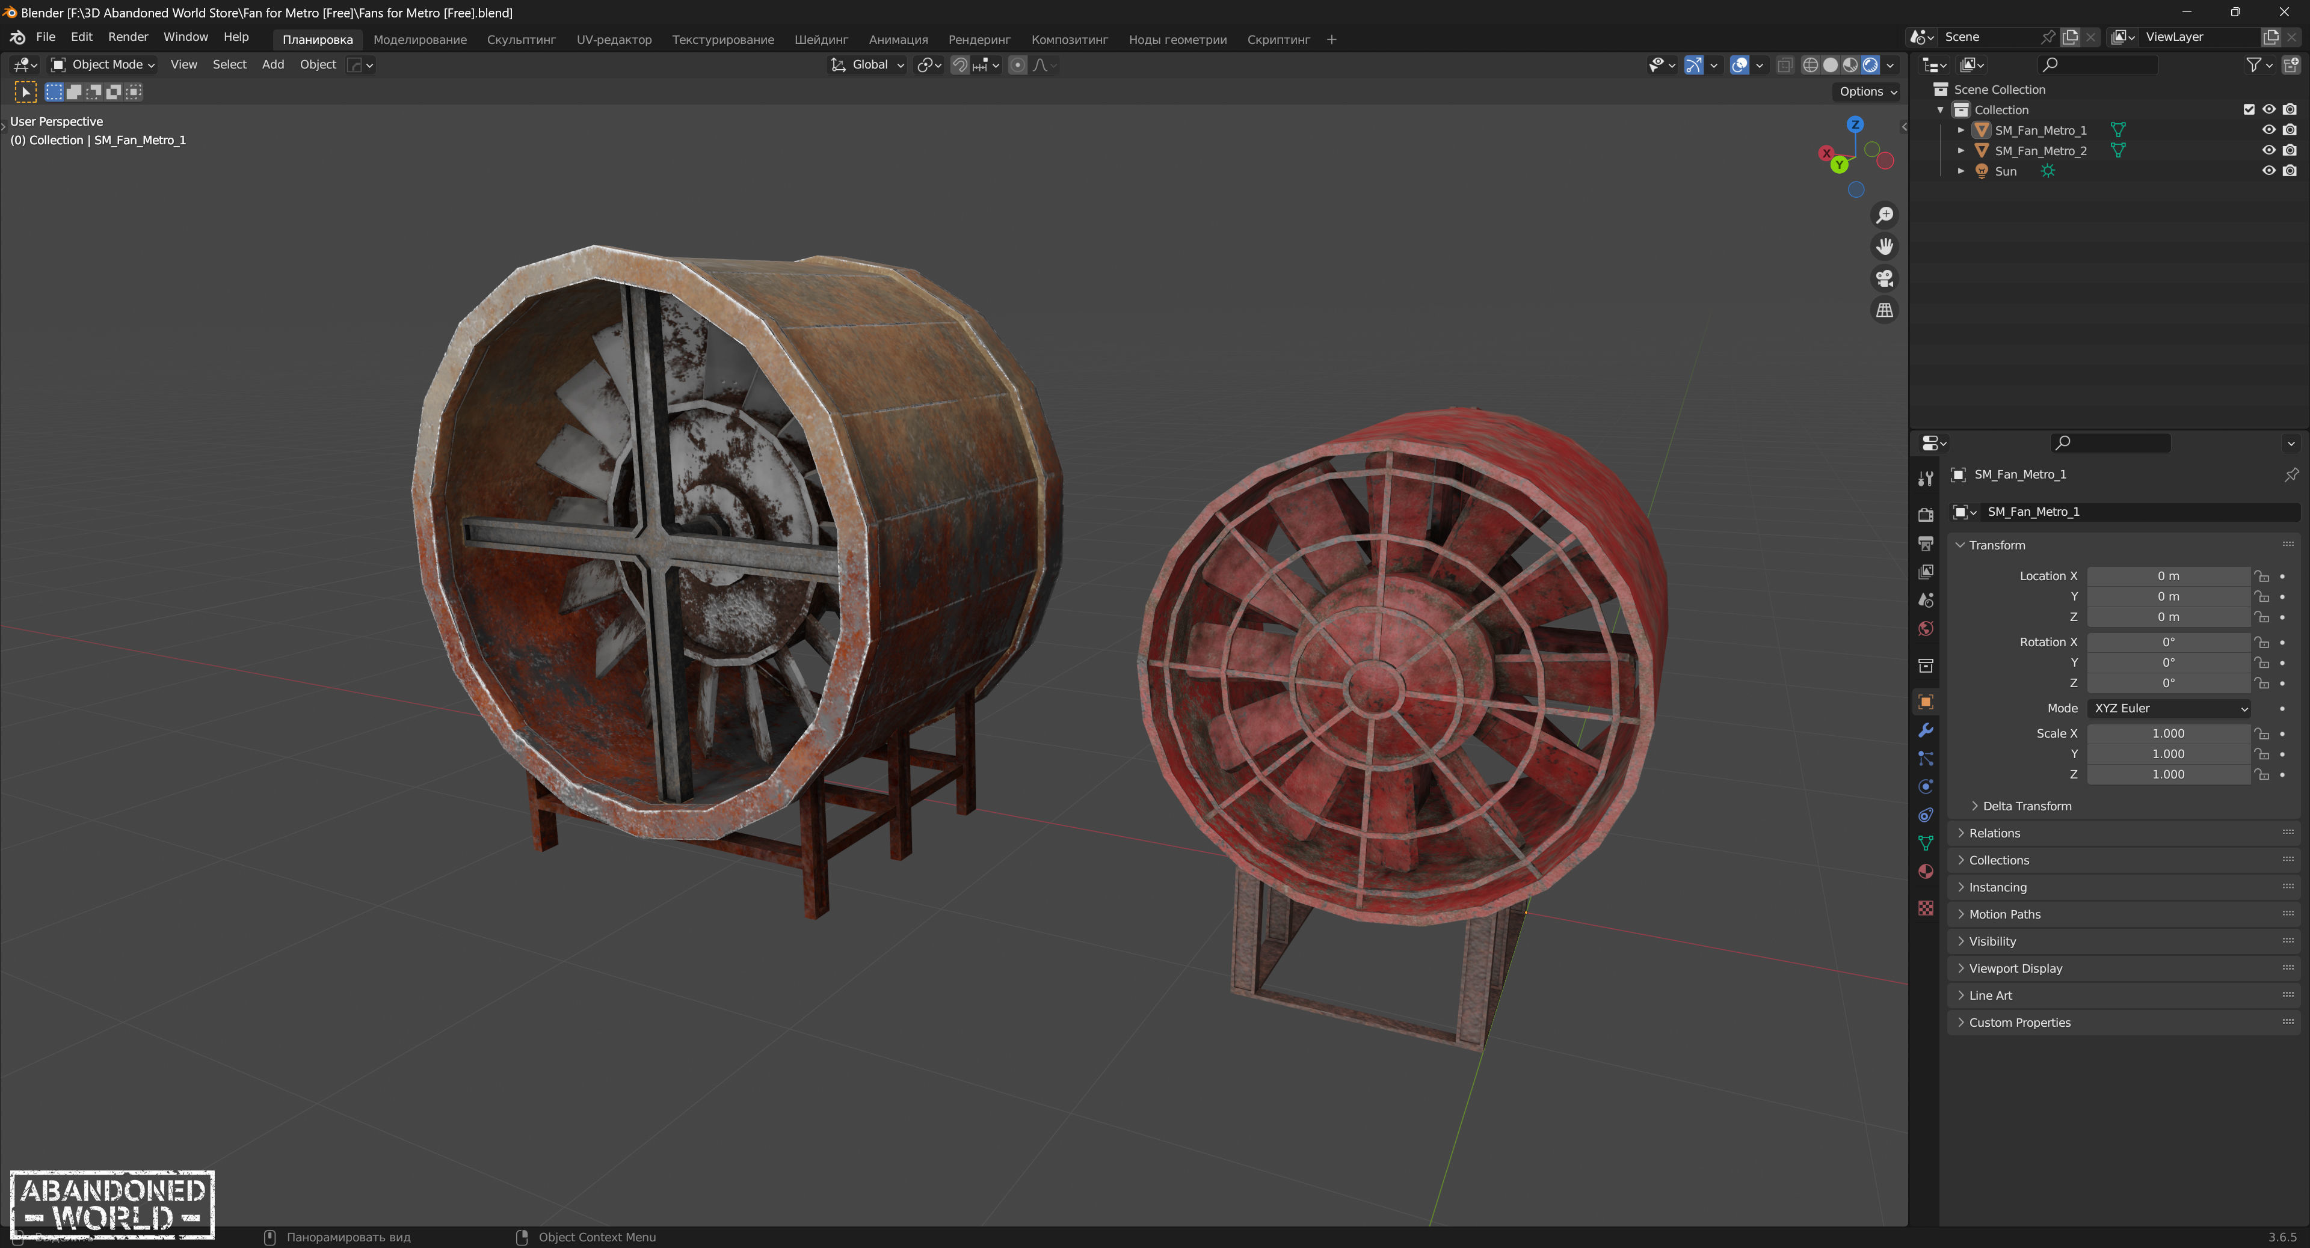This screenshot has height=1248, width=2310.
Task: Toggle X-ray mode button
Action: (1784, 64)
